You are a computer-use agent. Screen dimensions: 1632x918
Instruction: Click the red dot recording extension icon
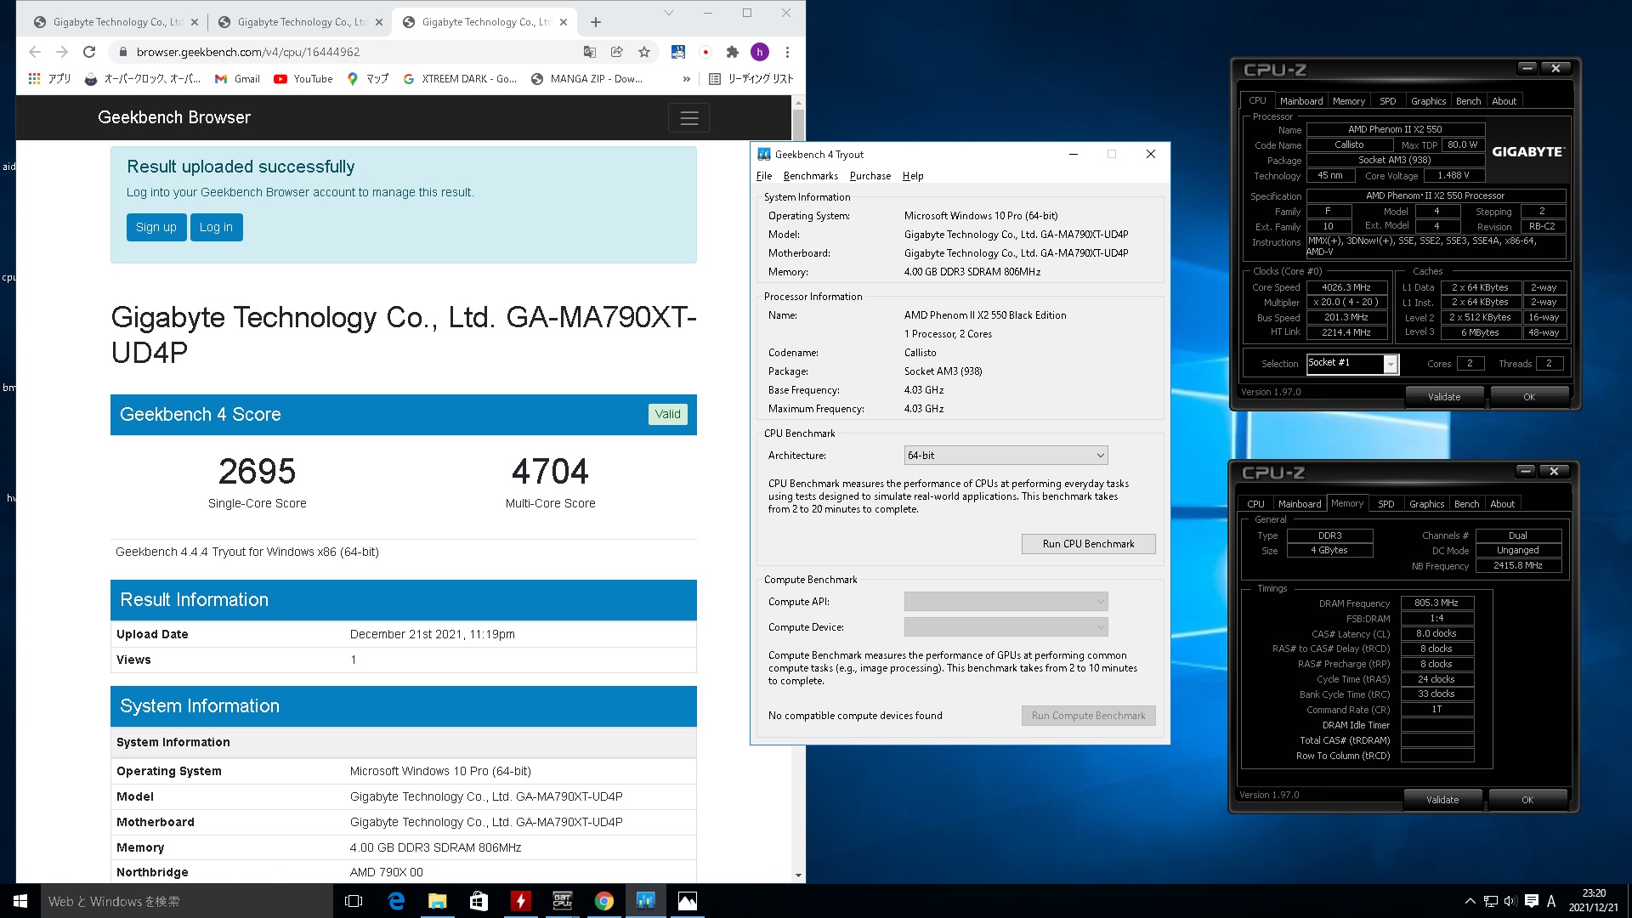pos(705,52)
